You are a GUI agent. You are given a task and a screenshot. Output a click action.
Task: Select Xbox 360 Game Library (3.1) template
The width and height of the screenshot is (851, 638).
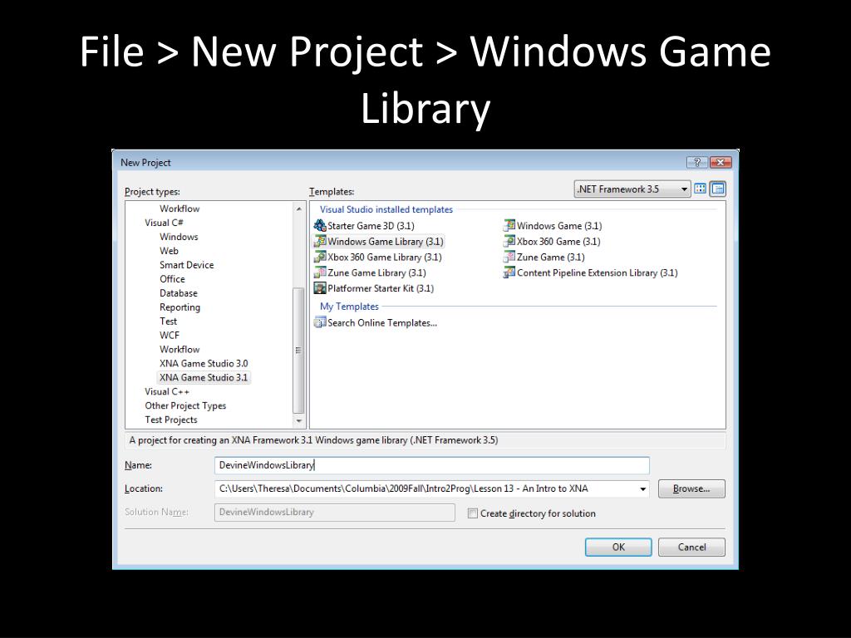(384, 258)
